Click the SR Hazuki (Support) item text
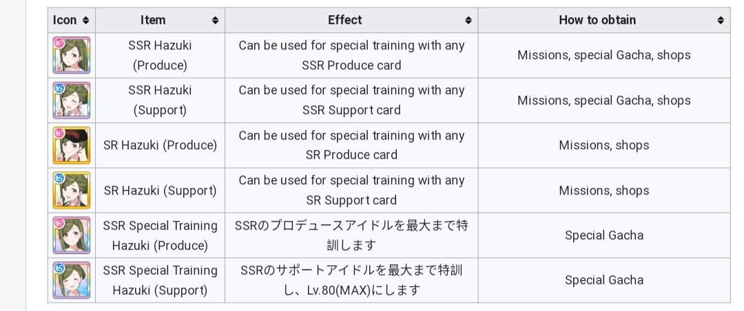This screenshot has width=744, height=311. pos(160,191)
